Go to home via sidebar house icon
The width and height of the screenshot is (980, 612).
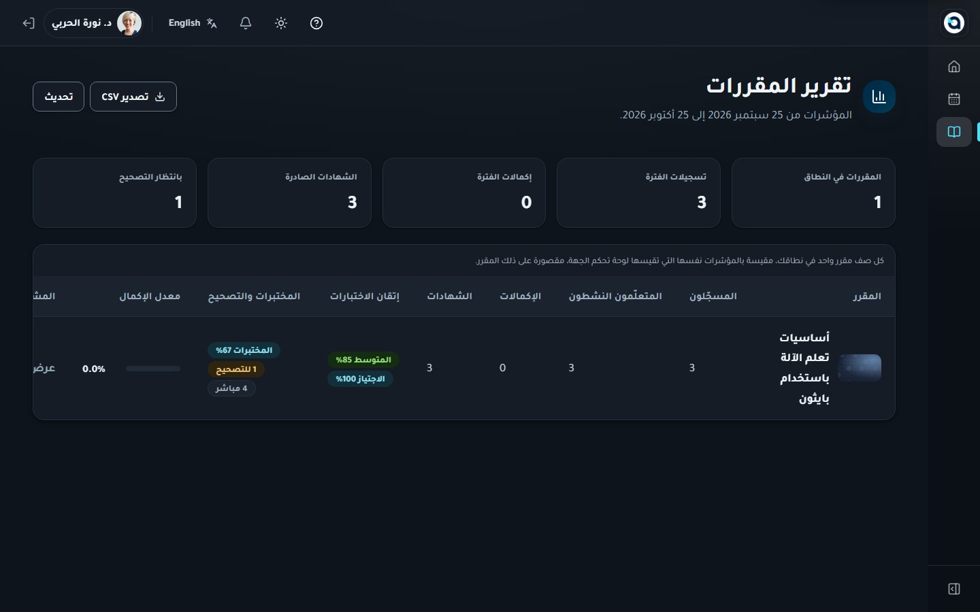click(954, 67)
